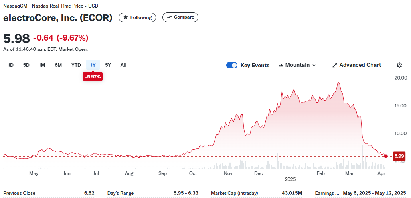
Task: Switch to the 6M range
Action: (58, 65)
